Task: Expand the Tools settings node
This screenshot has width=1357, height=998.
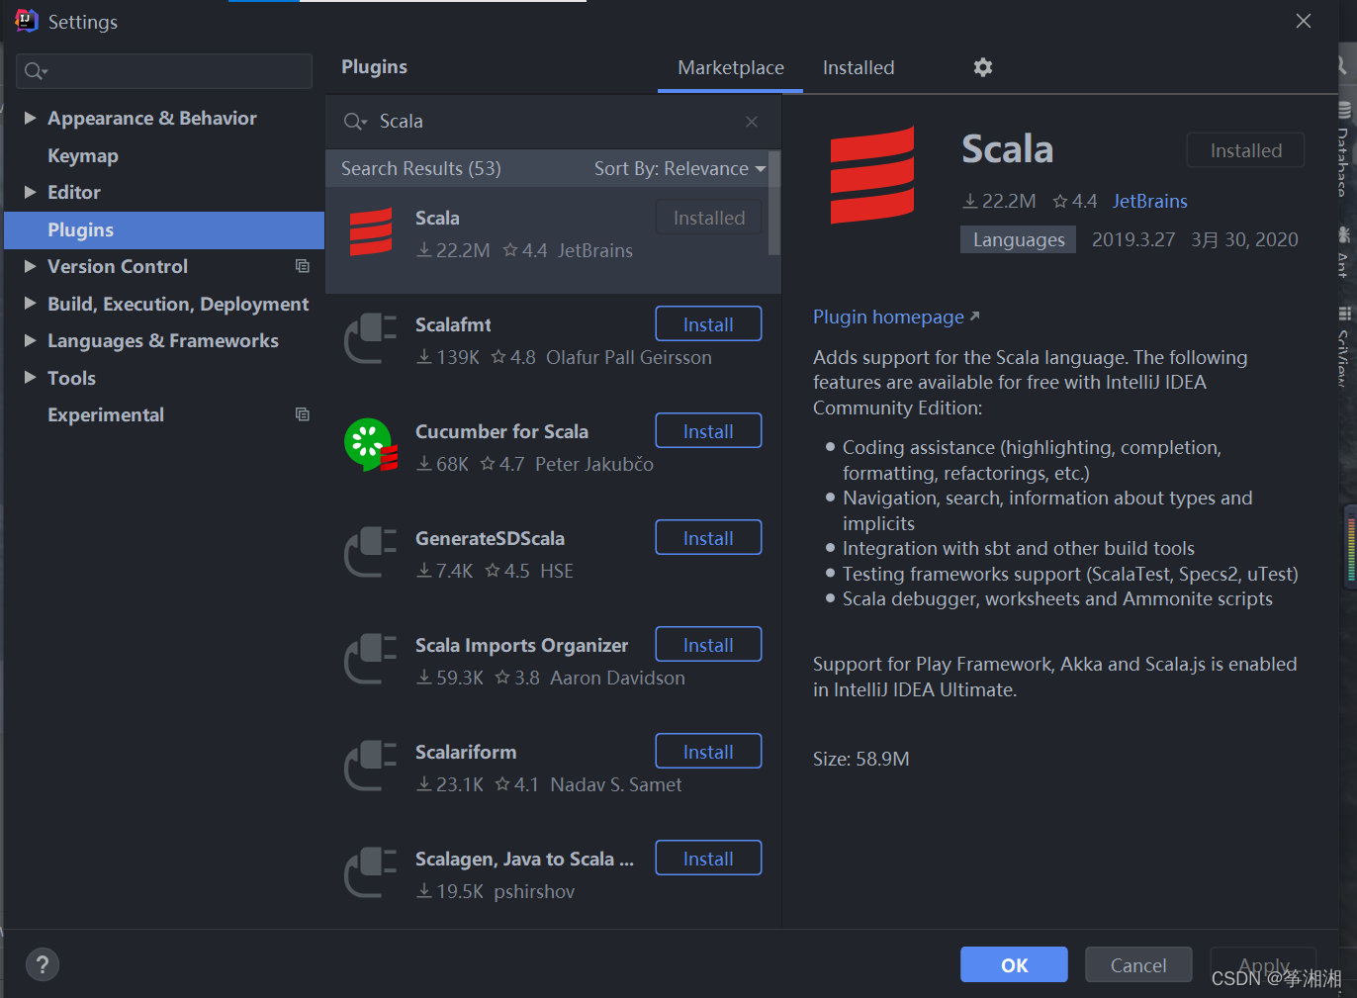Action: 30,378
